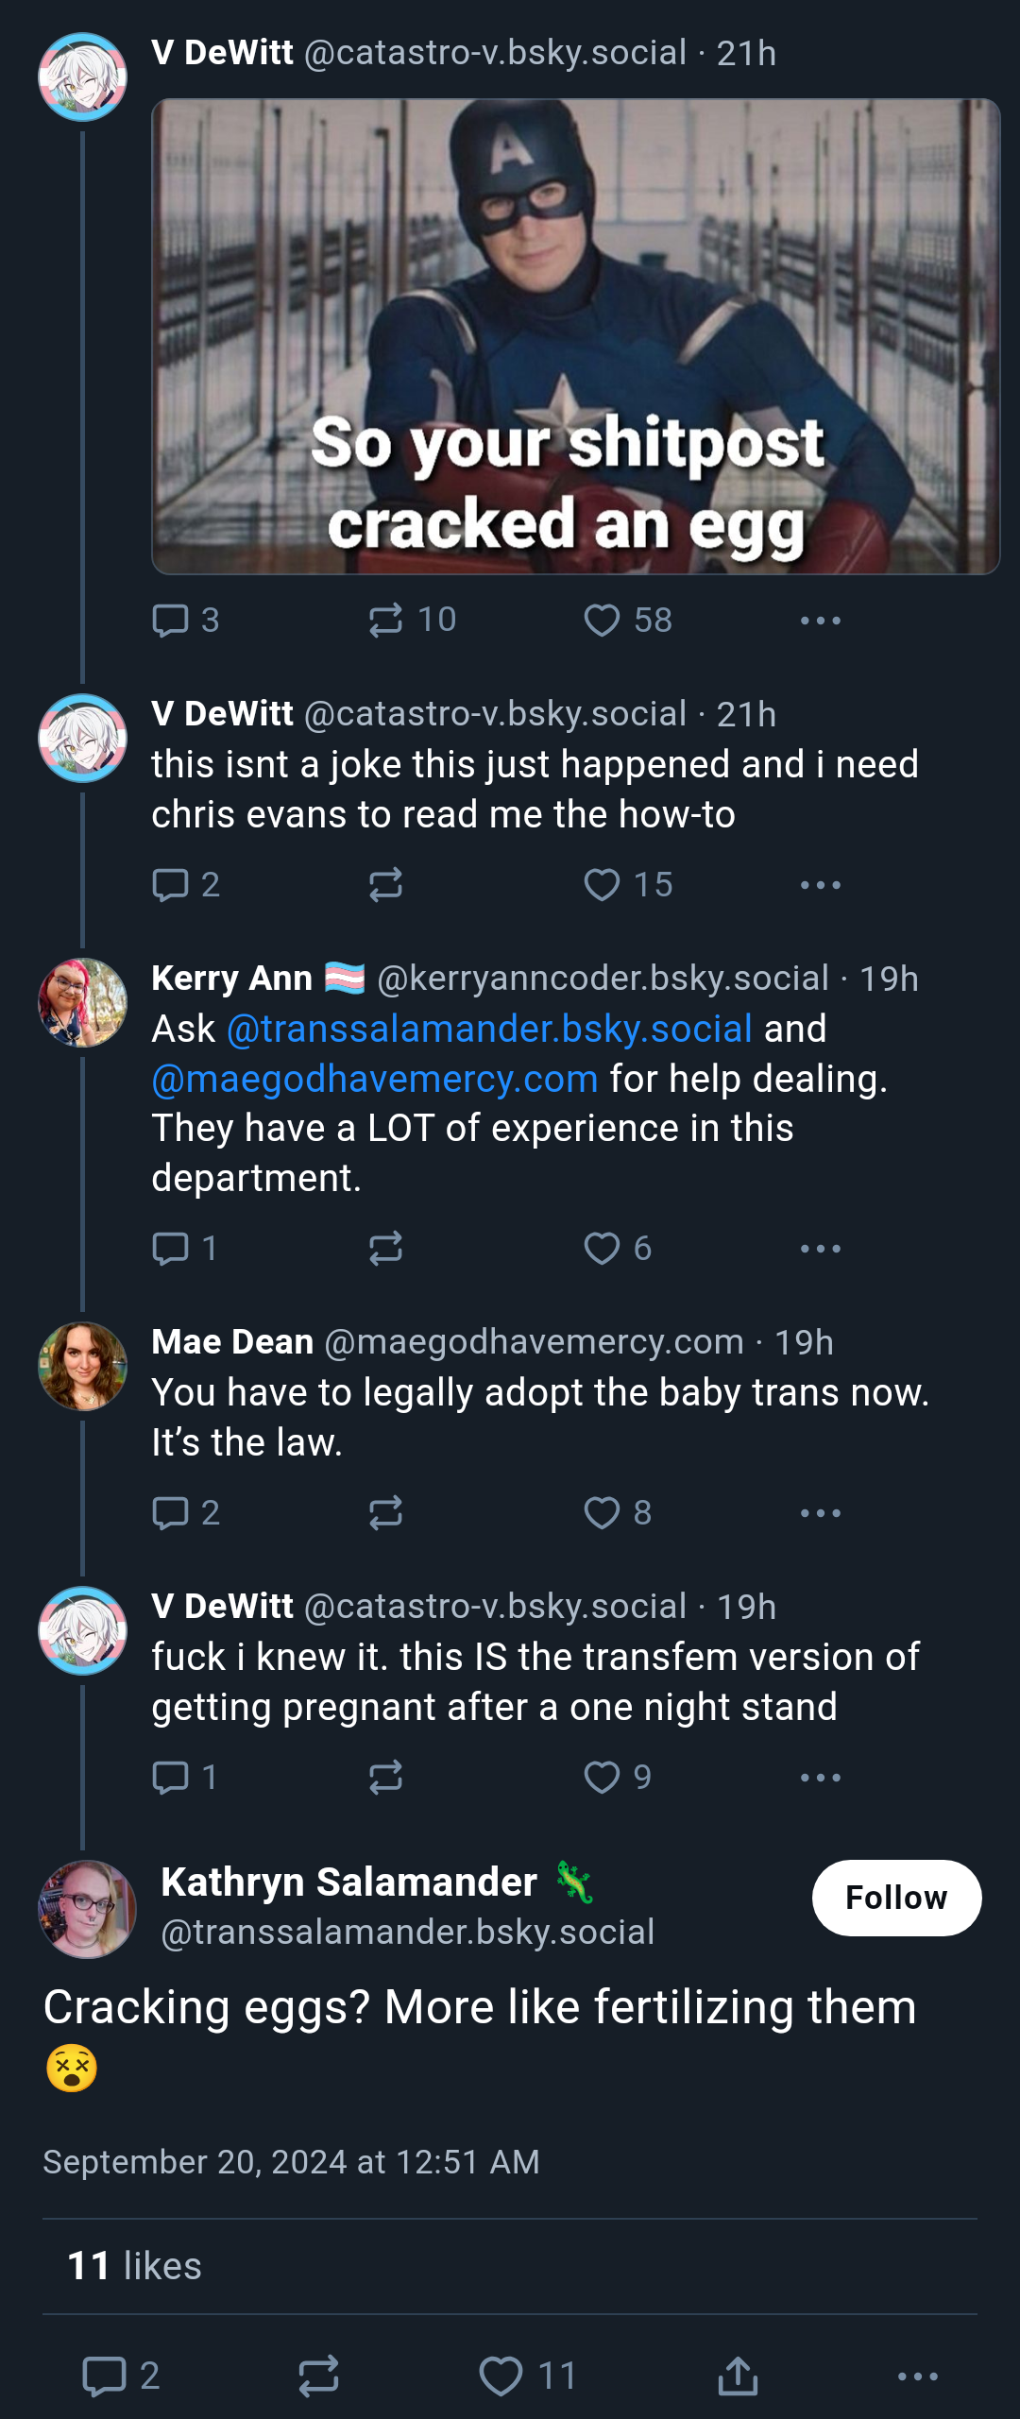The width and height of the screenshot is (1020, 2419).
Task: Like Mae Dean's adopt baby trans reply
Action: (x=617, y=1513)
